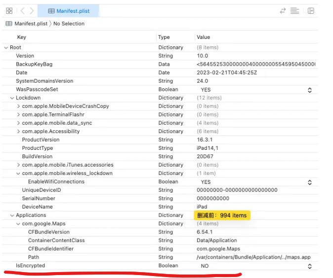Click the value 20D67

coord(205,156)
